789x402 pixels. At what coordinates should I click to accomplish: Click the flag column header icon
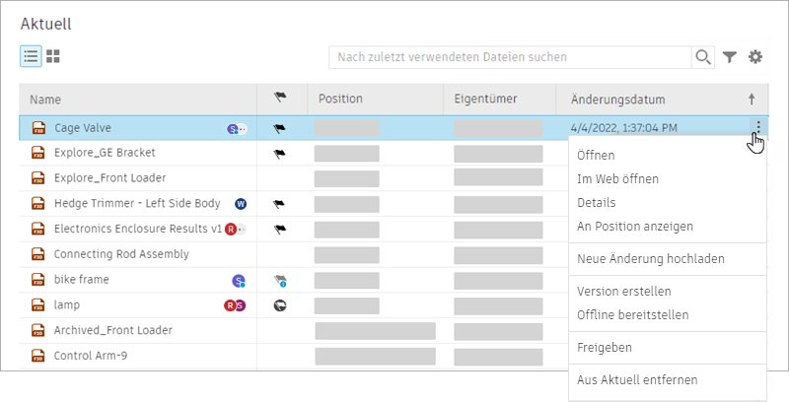(279, 99)
